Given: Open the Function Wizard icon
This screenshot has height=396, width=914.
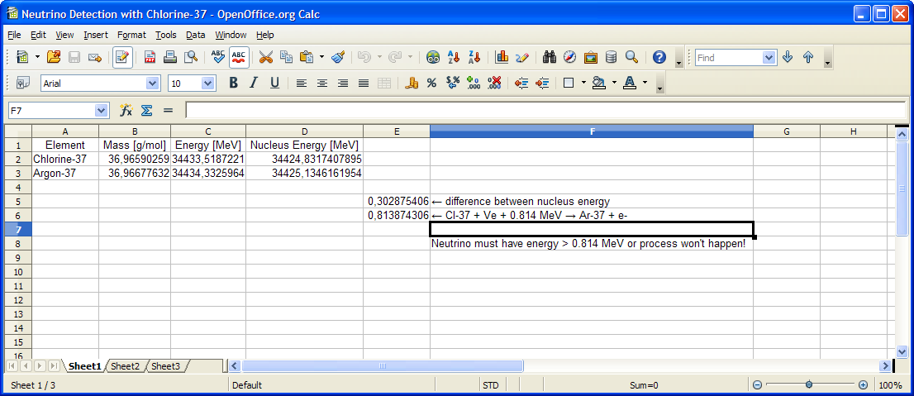Looking at the screenshot, I should (x=126, y=110).
